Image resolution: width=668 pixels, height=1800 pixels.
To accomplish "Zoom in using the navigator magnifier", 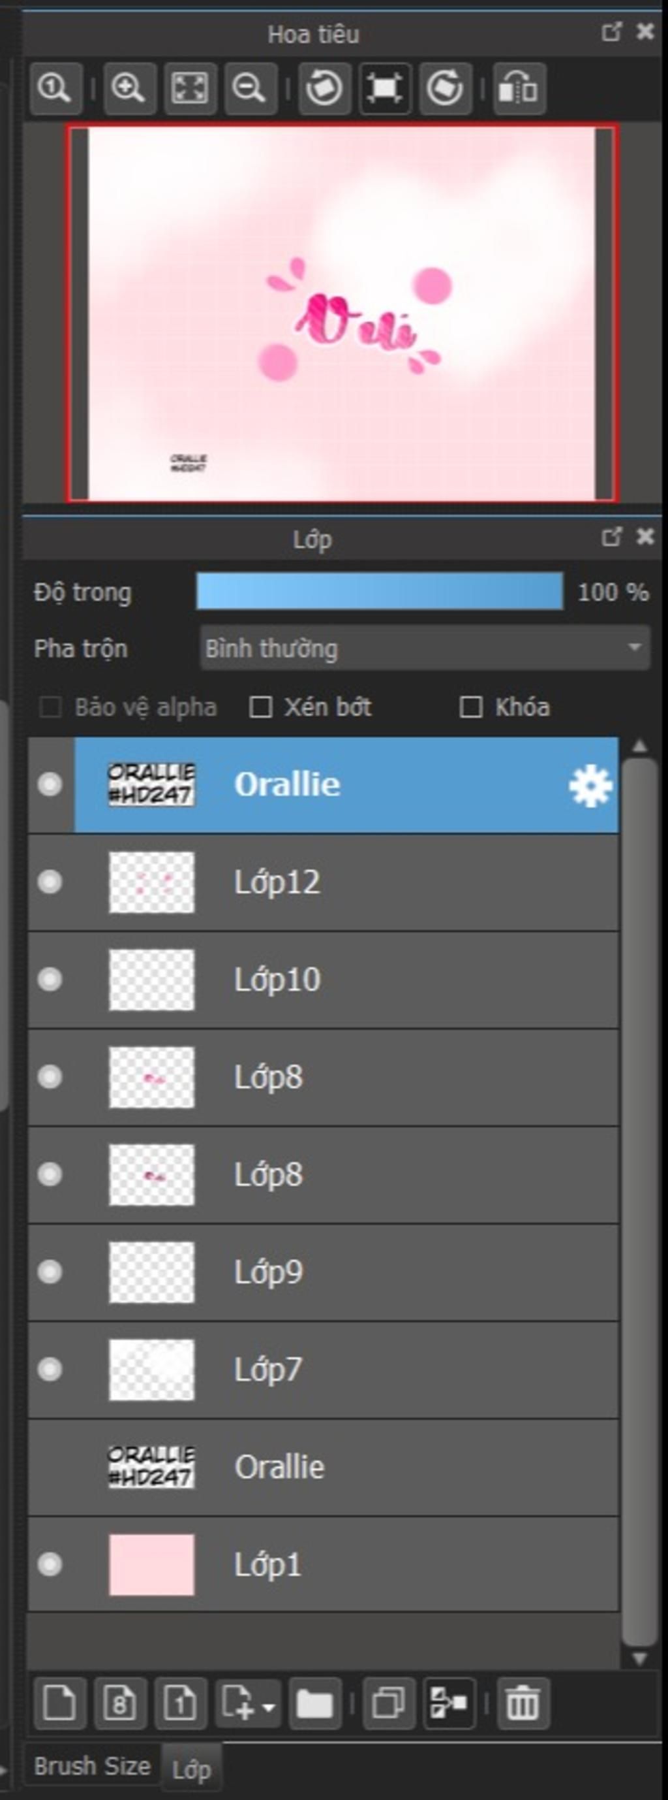I will point(129,89).
